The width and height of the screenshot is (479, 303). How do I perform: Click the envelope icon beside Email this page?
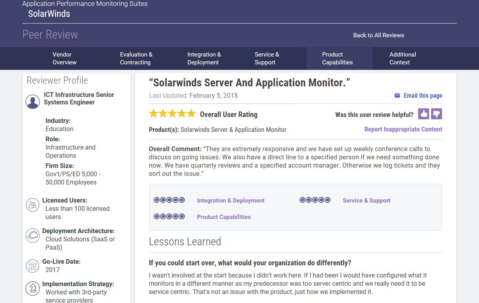point(397,95)
